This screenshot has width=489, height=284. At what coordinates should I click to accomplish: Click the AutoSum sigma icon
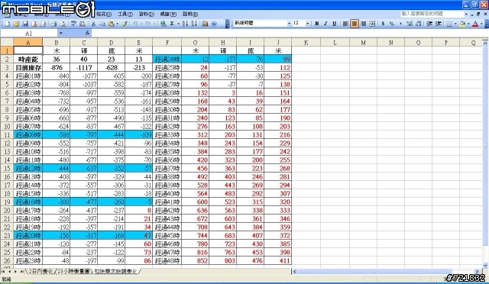tap(172, 24)
